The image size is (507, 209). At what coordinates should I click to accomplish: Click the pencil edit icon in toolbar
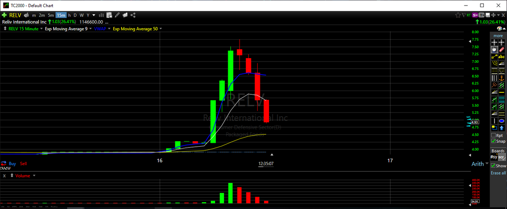(117, 15)
